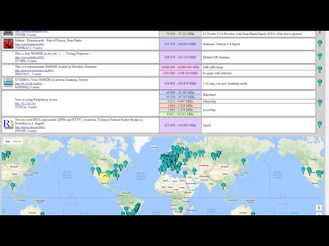Click map pin icon in Dresden WebSDR row

[x=320, y=70]
